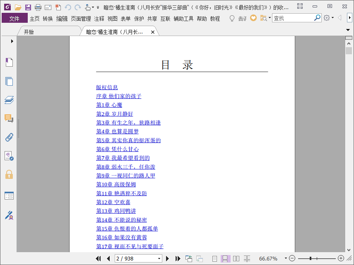Image resolution: width=354 pixels, height=265 pixels.
Task: Open the Layers panel icon
Action: pos(9,100)
